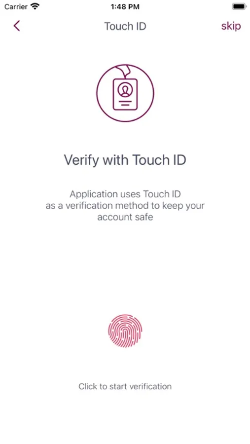This screenshot has height=444, width=250.
Task: Tap the 1:48 PM clock
Action: 125,6
